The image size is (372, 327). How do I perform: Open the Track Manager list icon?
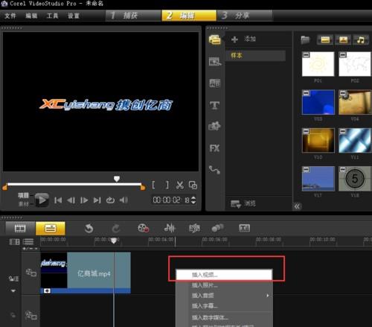tap(28, 241)
